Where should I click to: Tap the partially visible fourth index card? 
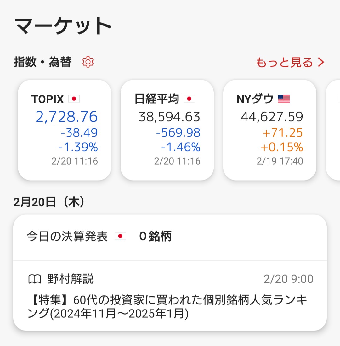[334, 130]
